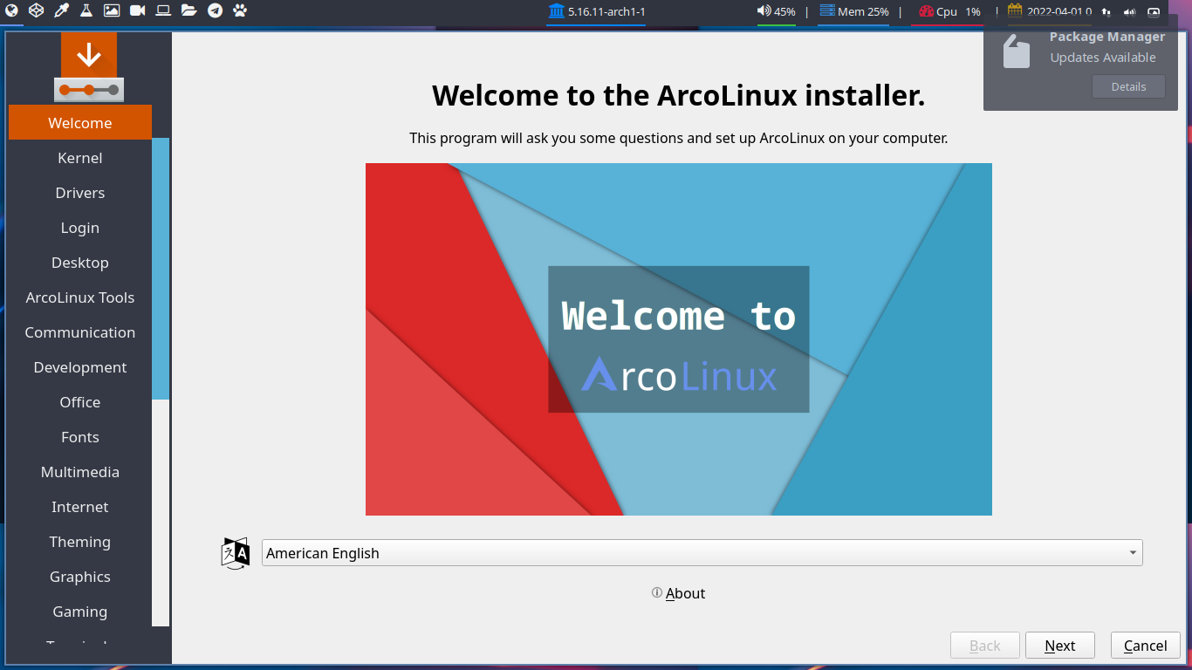Click the rightmost screen tray icon

[1154, 12]
